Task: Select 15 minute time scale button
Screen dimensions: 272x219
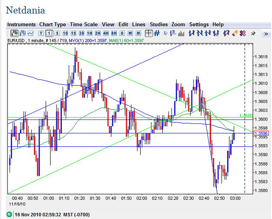Action: [74, 33]
